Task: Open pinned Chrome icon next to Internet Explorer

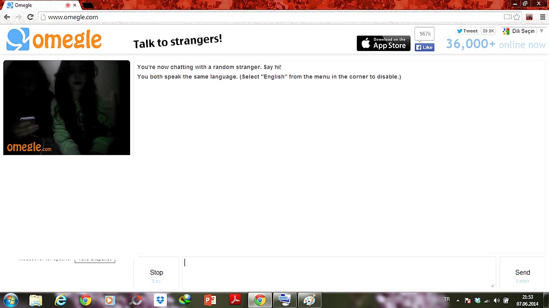Action: tap(86, 300)
